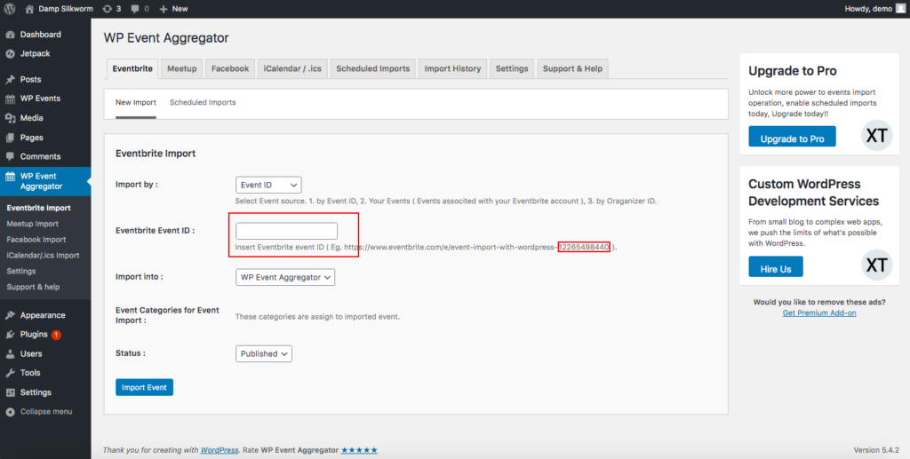Switch to the top Scheduled Imports tab
This screenshot has width=910, height=459.
click(x=372, y=68)
